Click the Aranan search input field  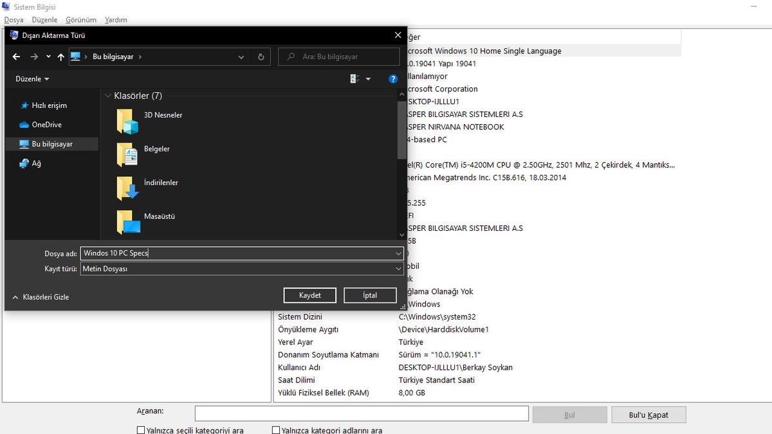pyautogui.click(x=361, y=413)
